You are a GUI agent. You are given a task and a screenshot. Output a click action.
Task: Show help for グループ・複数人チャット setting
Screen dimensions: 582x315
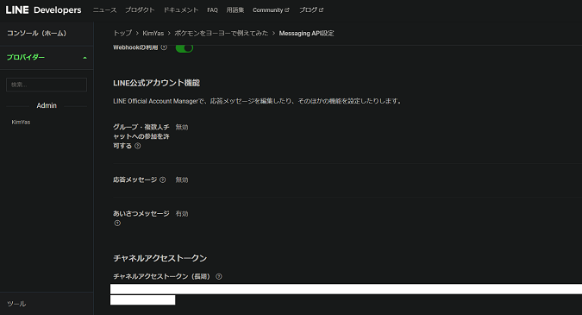click(x=138, y=146)
